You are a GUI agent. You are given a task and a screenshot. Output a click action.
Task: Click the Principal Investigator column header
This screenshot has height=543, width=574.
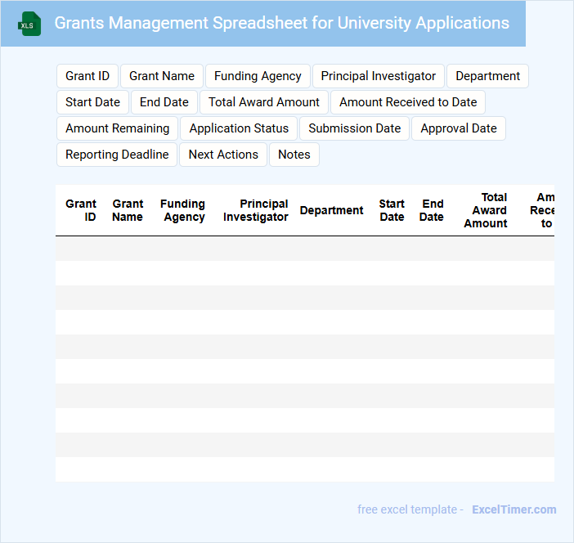(256, 210)
